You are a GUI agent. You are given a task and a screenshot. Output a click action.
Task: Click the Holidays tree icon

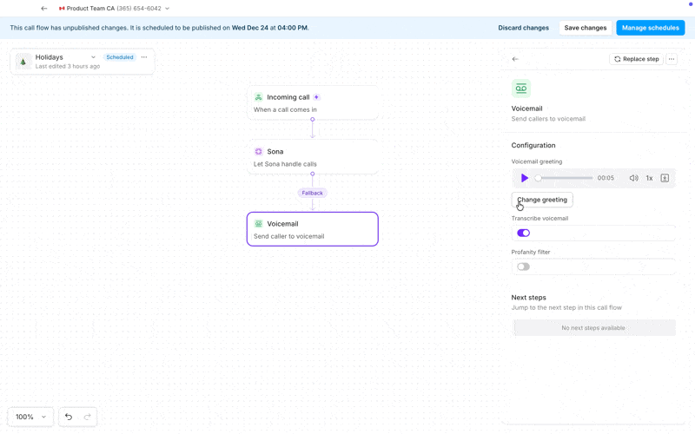tap(23, 62)
